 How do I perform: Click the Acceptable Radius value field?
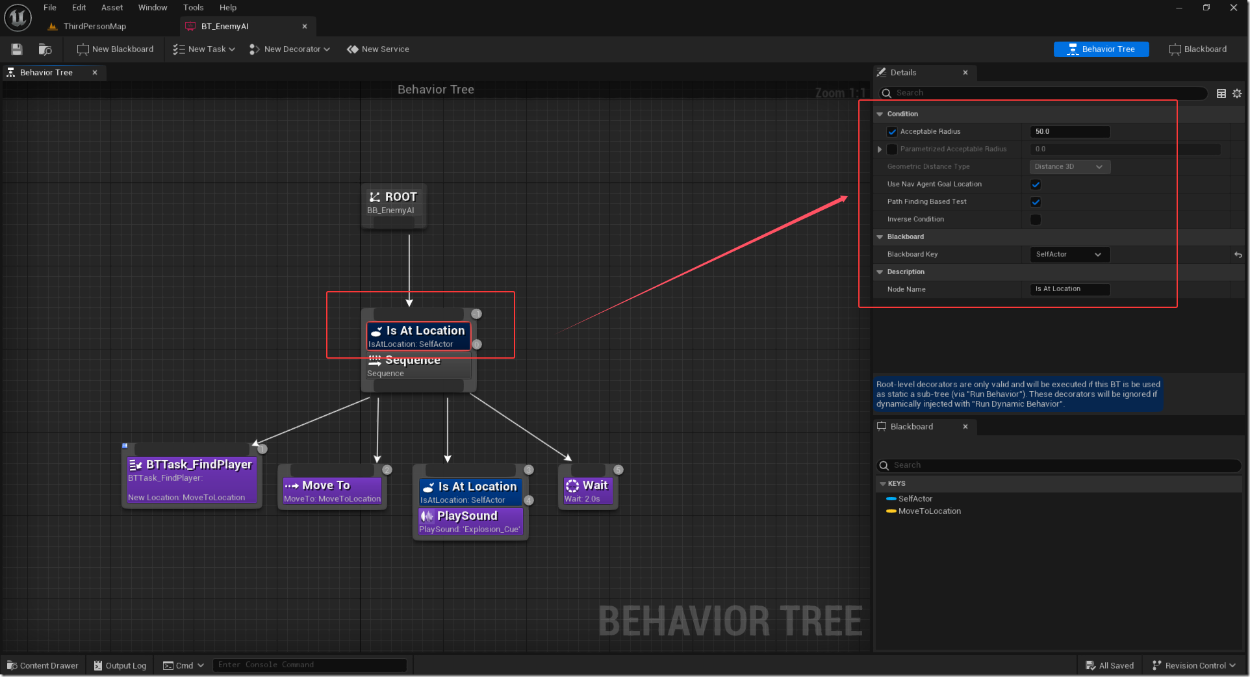click(x=1070, y=132)
